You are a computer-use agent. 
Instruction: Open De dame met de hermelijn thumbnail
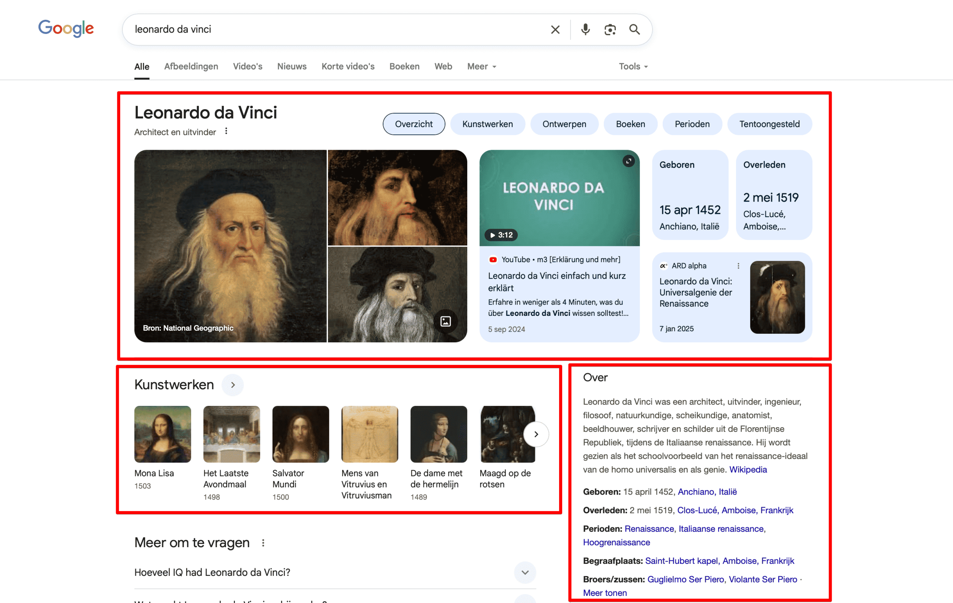(439, 434)
